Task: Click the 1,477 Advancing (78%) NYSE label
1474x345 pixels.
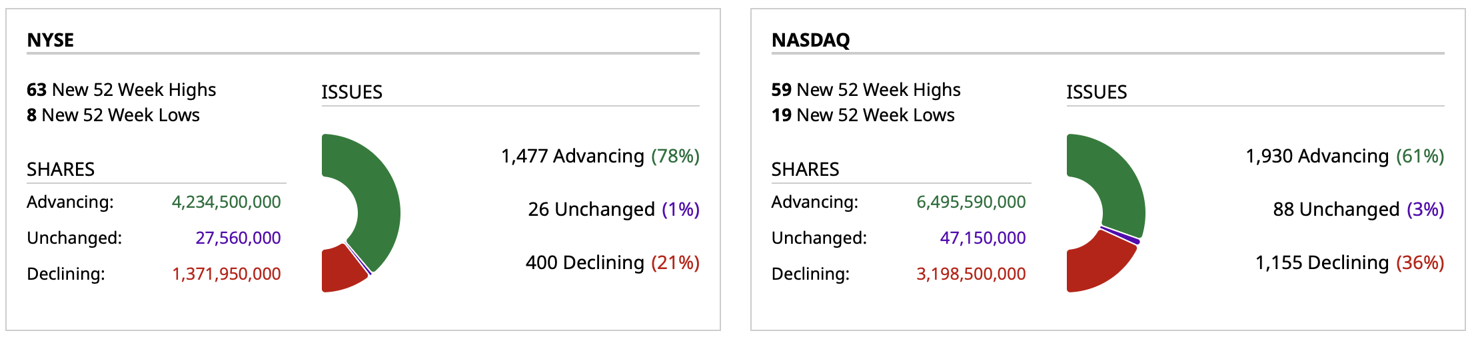Action: click(600, 156)
